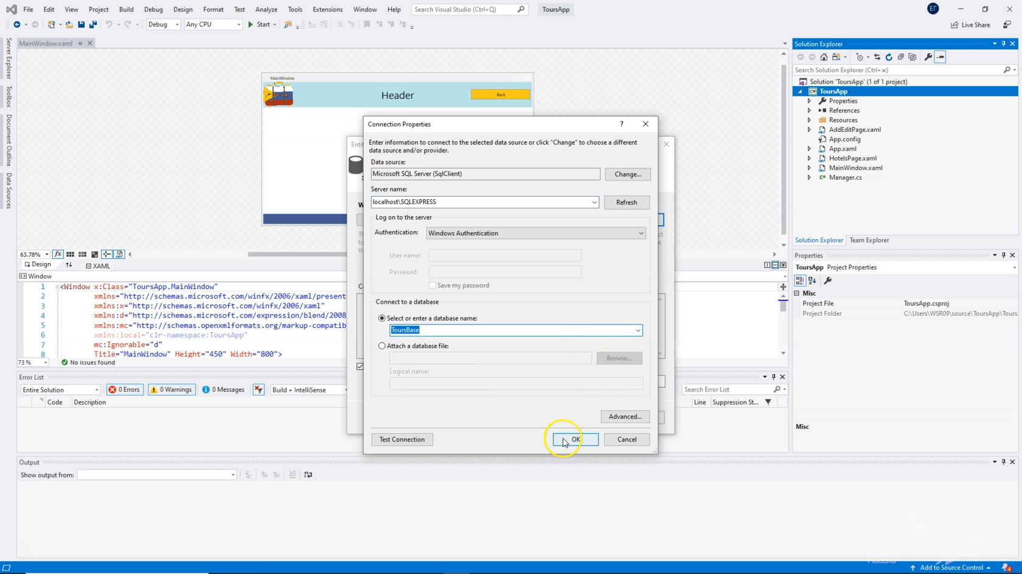Open the Server name dropdown
1022x574 pixels.
(x=594, y=202)
